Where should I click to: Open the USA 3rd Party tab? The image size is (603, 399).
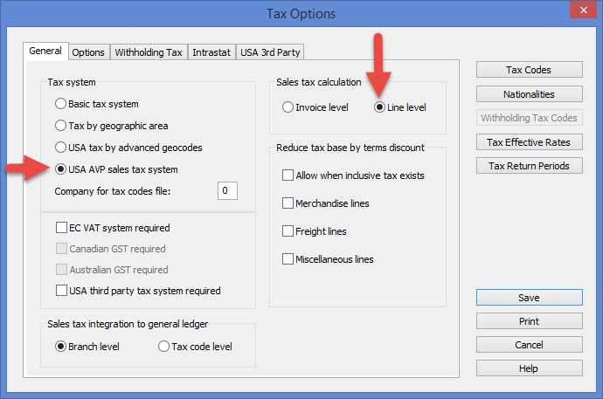[x=270, y=52]
